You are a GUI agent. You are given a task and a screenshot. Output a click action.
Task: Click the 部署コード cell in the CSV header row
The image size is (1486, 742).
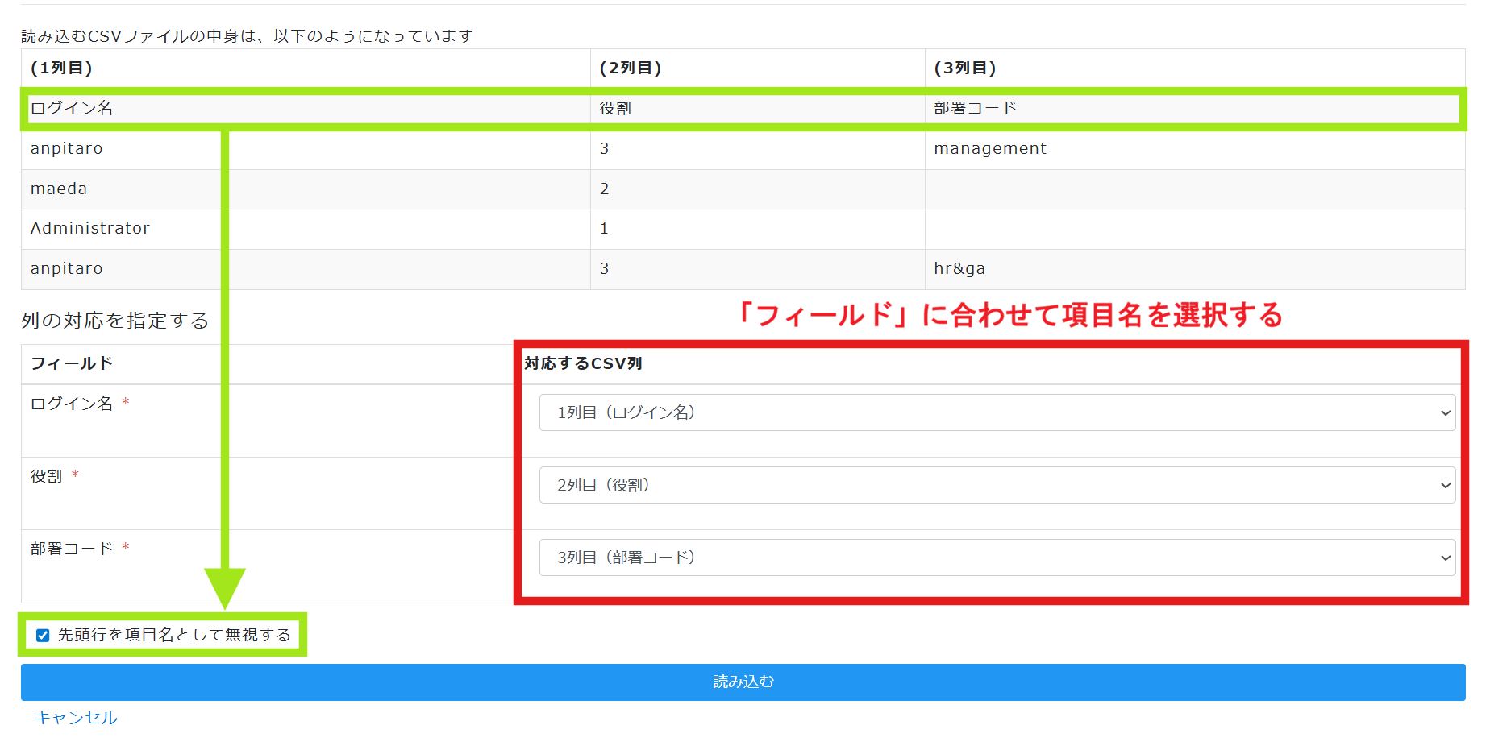[x=976, y=109]
